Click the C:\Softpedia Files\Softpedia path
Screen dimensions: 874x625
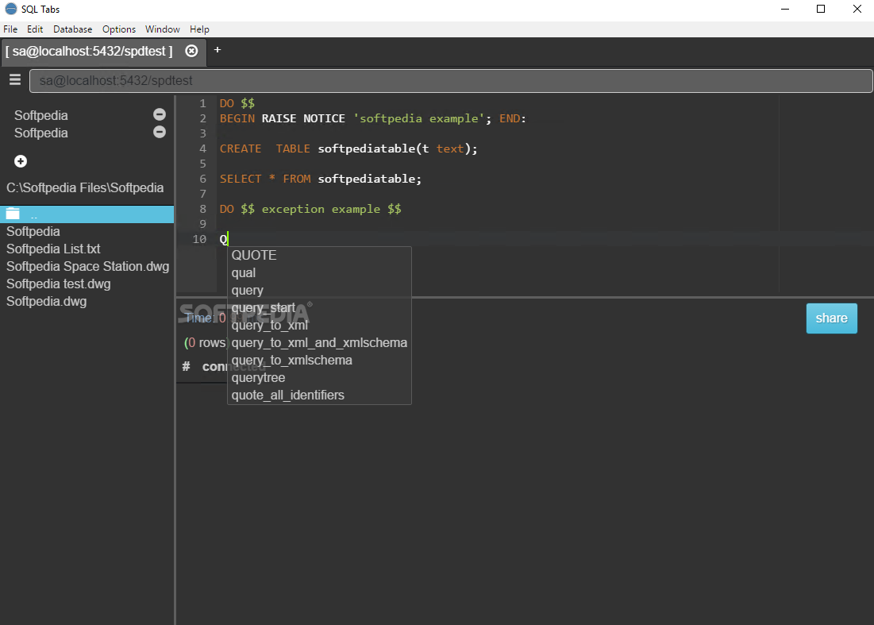pyautogui.click(x=85, y=188)
